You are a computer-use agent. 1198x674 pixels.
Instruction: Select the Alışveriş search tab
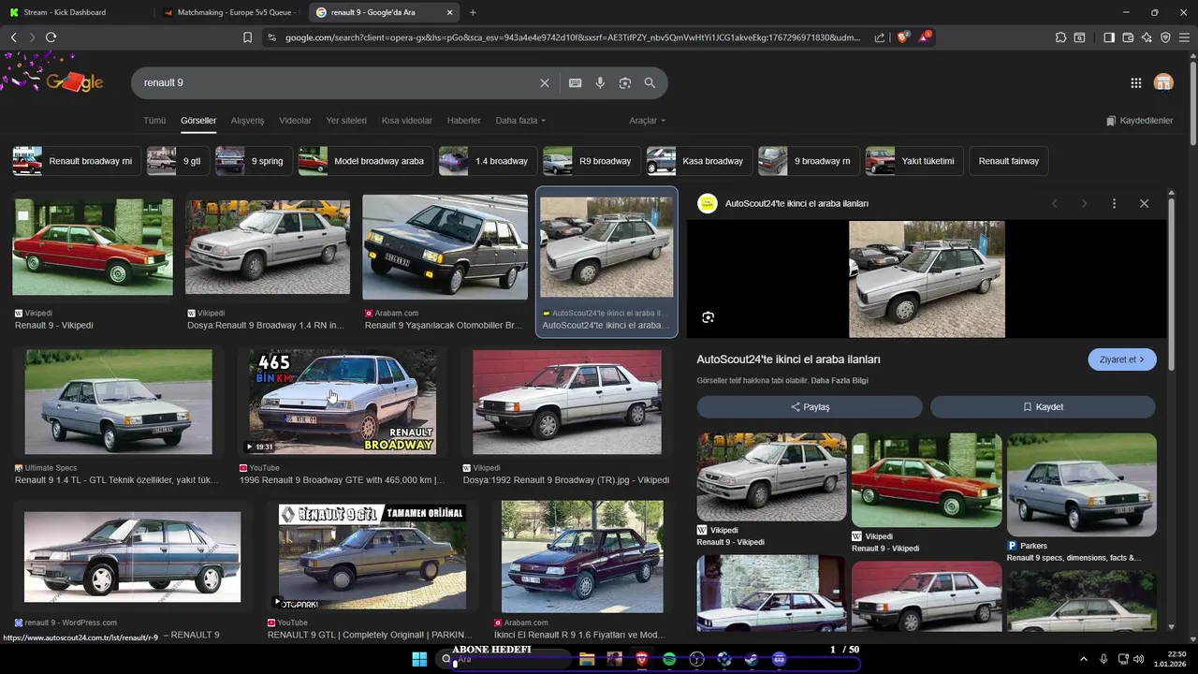[247, 121]
